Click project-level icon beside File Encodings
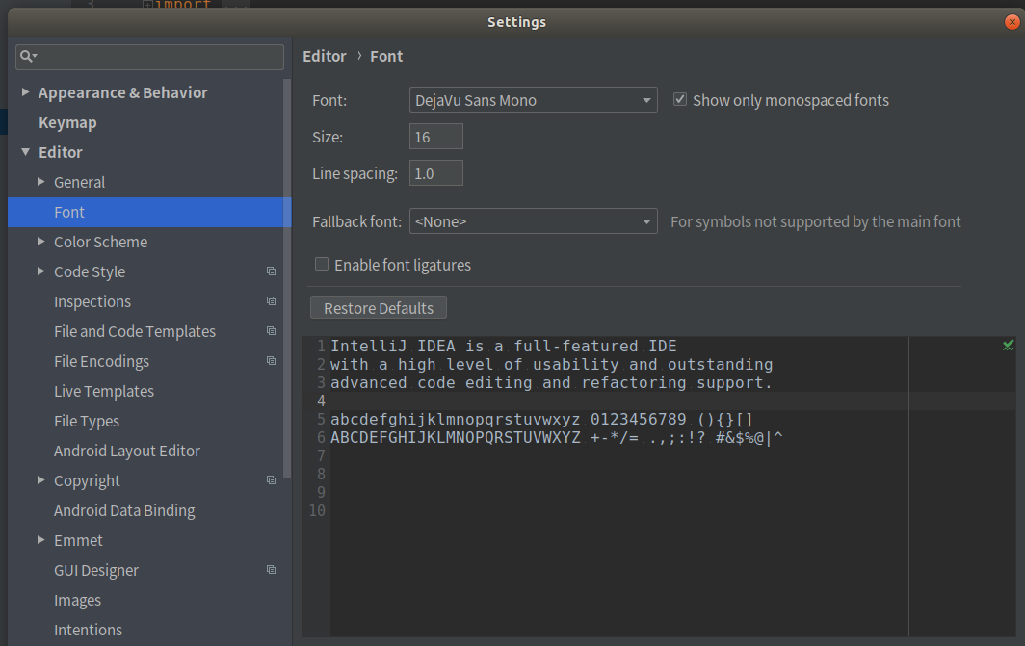 [x=272, y=361]
